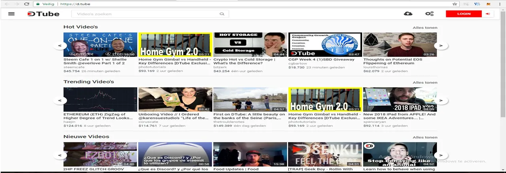
Task: Open the hamburger sidebar menu
Action: point(11,14)
